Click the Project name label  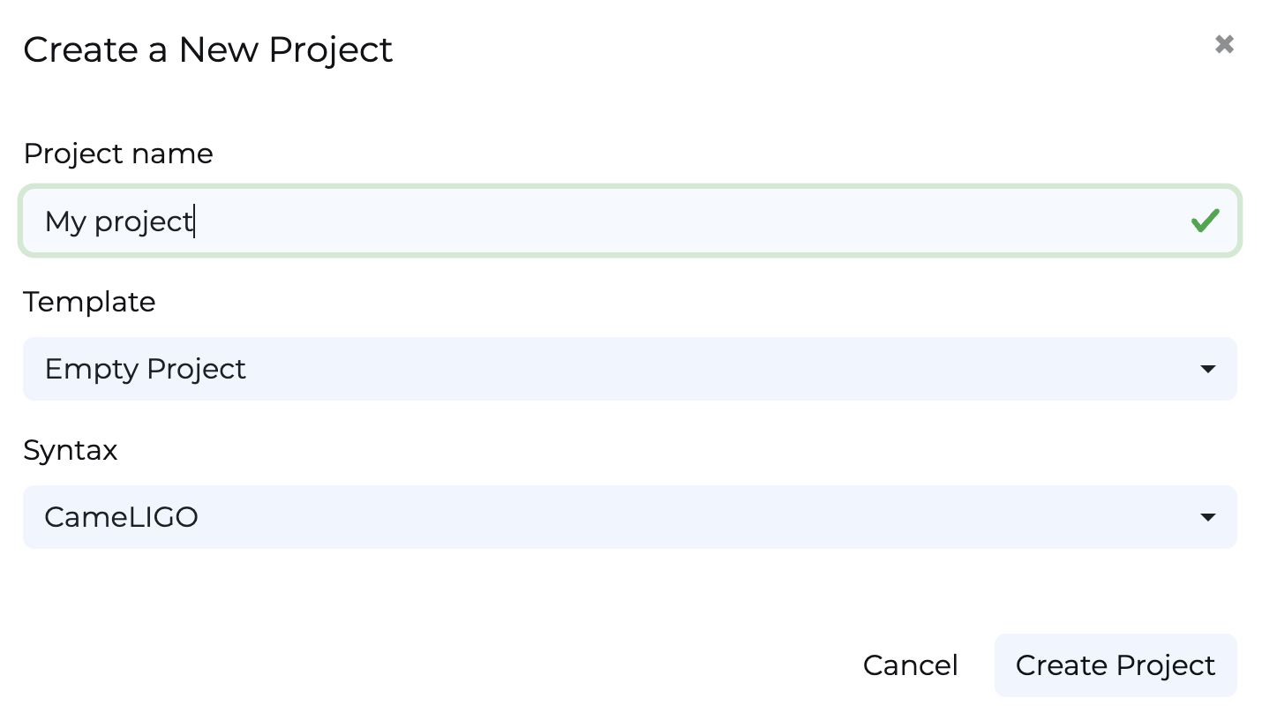click(x=118, y=154)
